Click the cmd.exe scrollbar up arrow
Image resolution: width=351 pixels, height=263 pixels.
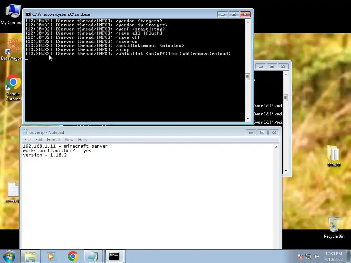pyautogui.click(x=247, y=22)
